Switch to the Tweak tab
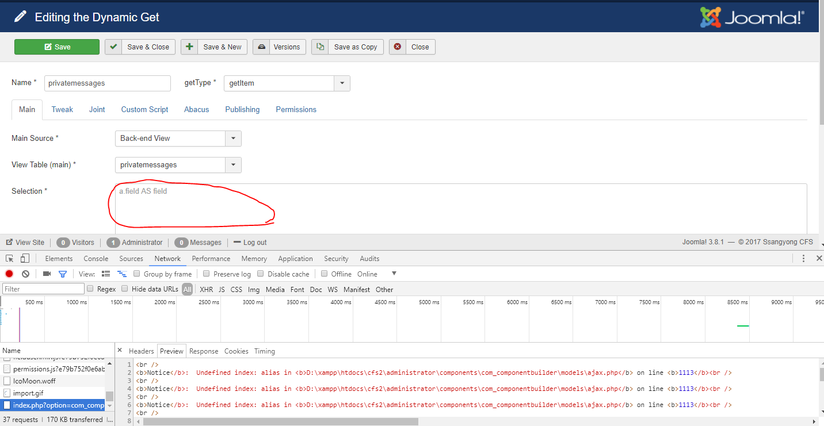Image resolution: width=824 pixels, height=426 pixels. (x=62, y=109)
